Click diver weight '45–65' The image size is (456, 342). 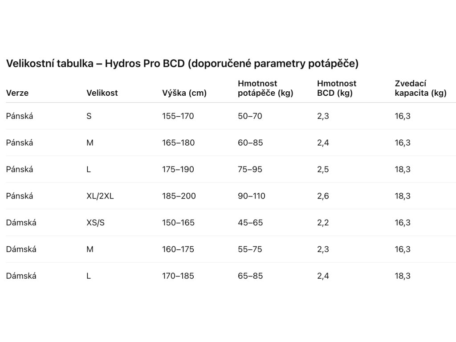[250, 223]
